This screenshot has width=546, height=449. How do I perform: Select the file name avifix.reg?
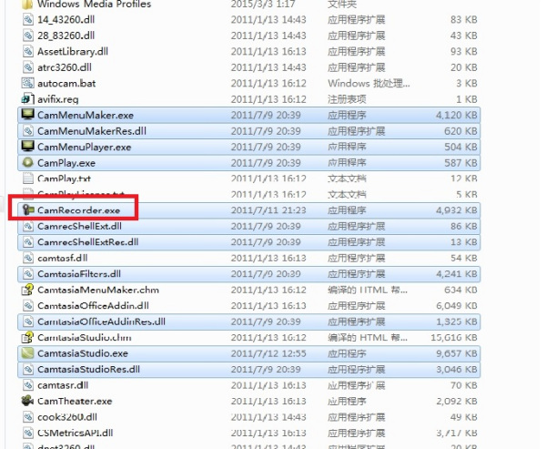click(x=58, y=99)
